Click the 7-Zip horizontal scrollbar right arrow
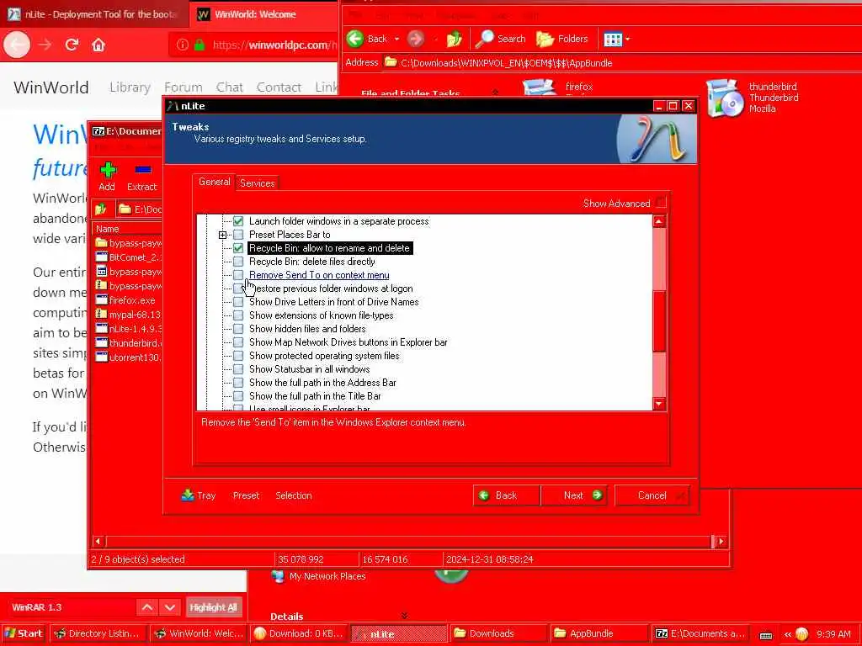 721,541
